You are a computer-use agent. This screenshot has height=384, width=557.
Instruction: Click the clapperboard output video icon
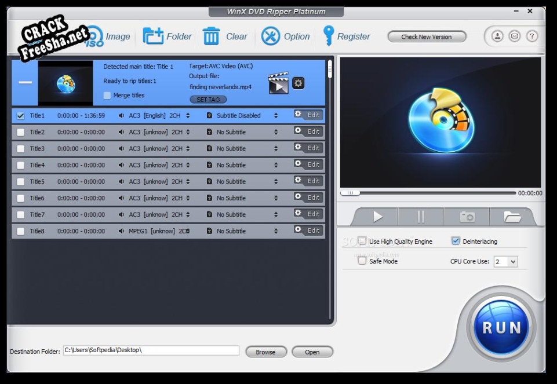point(278,83)
